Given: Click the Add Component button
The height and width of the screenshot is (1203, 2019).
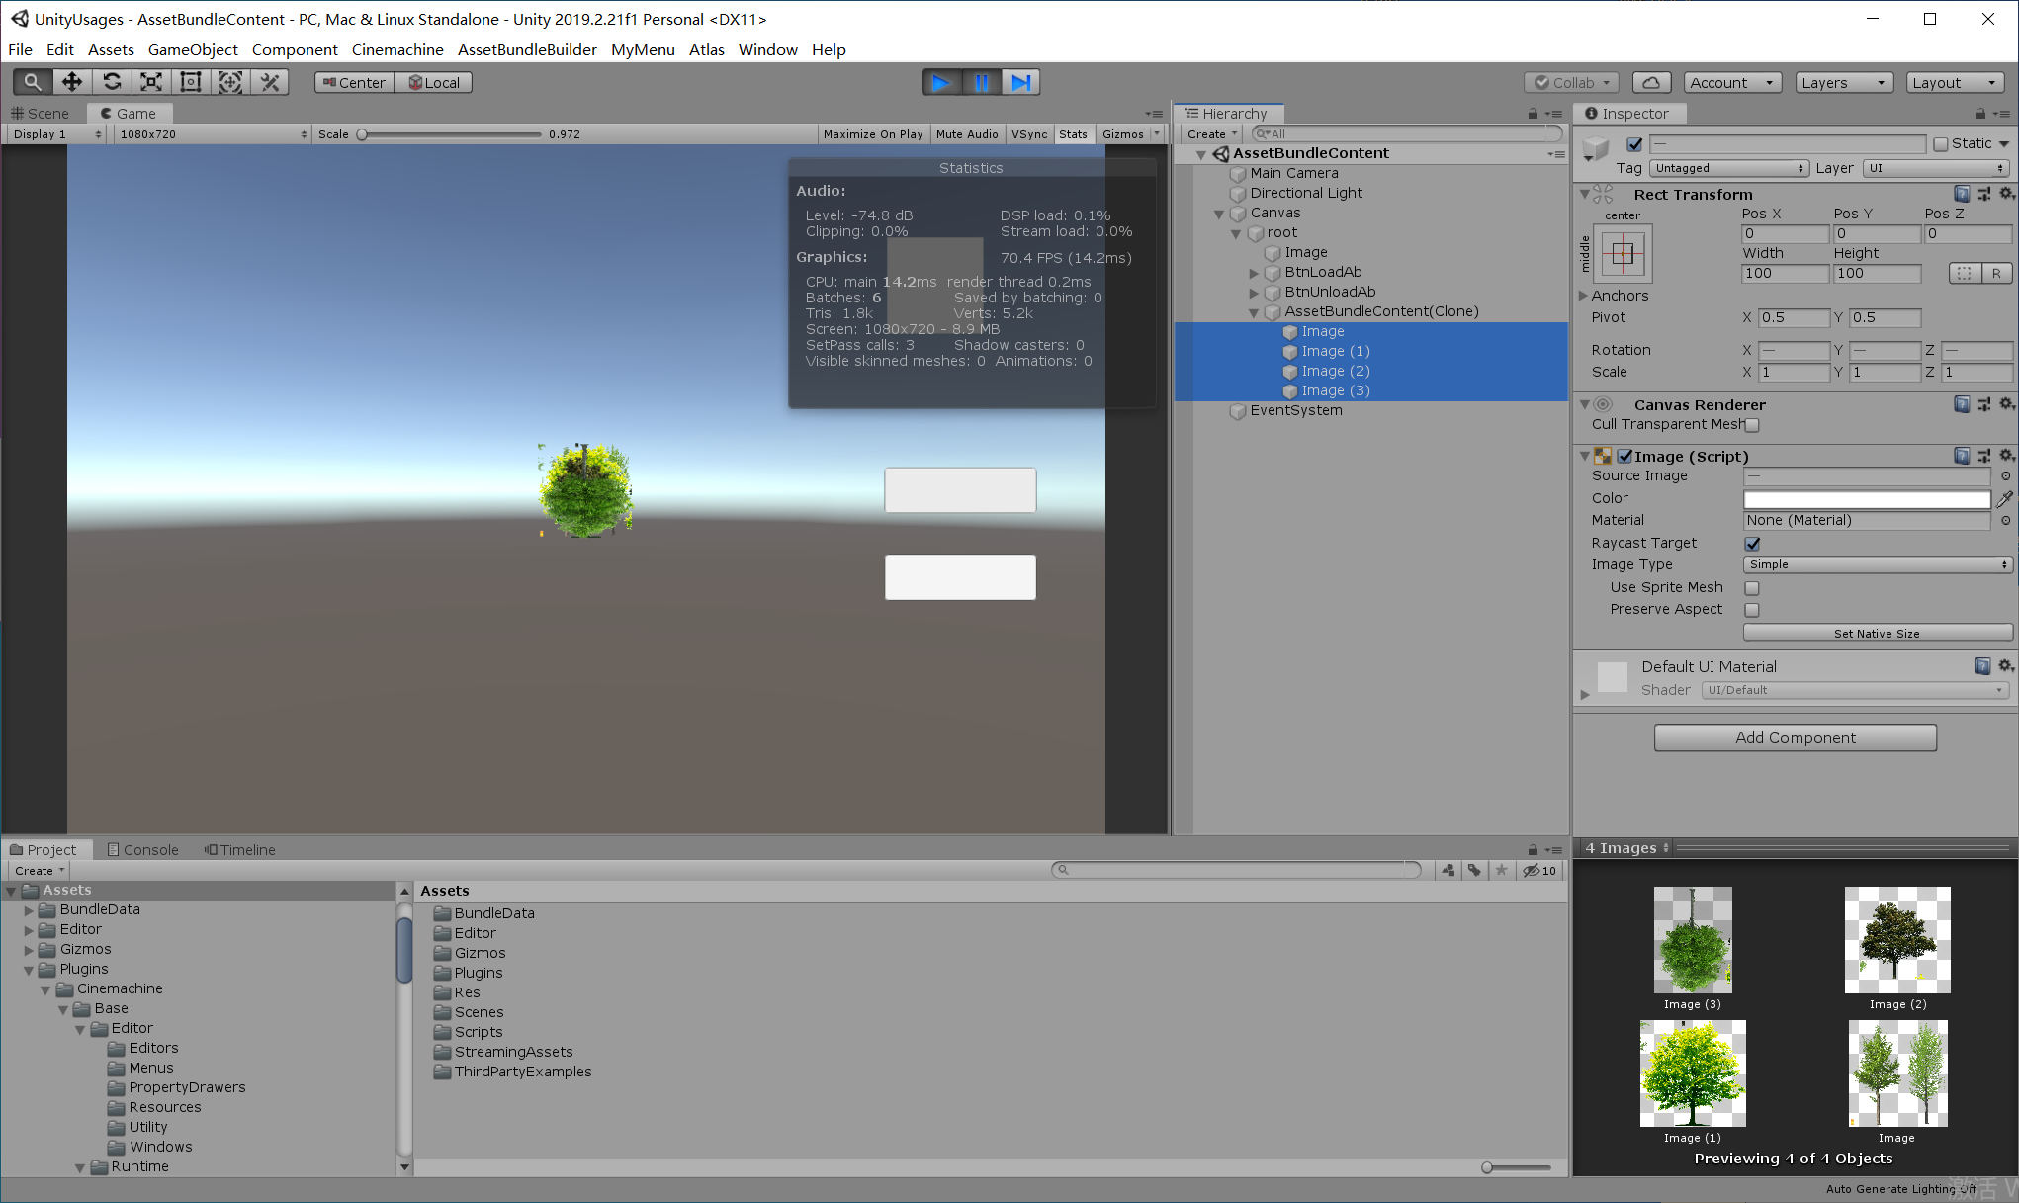Looking at the screenshot, I should pyautogui.click(x=1795, y=737).
